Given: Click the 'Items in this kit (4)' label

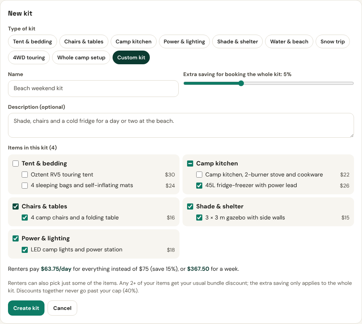Looking at the screenshot, I should coord(32,148).
